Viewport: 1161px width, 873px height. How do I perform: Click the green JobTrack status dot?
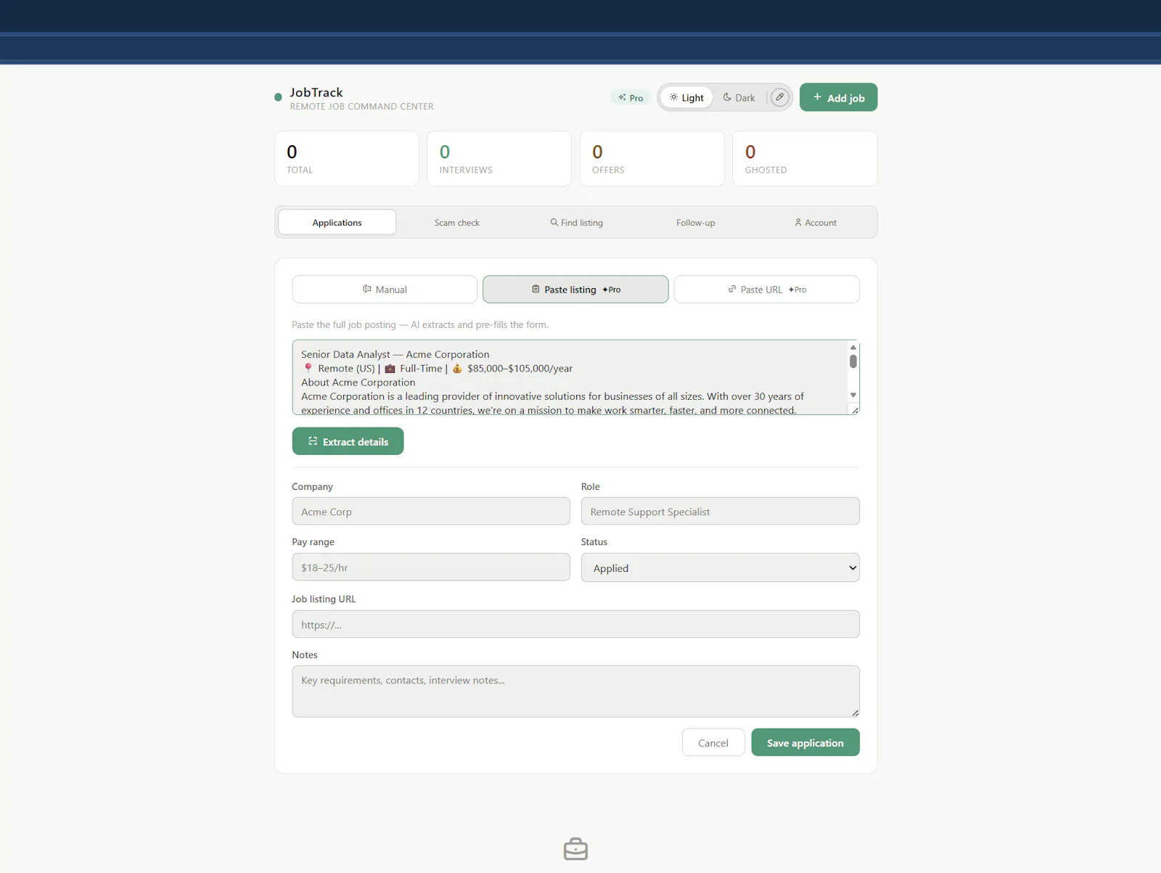coord(278,97)
